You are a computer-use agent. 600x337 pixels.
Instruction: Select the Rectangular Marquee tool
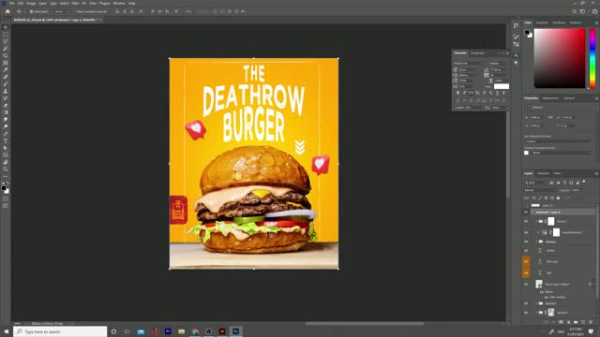pos(6,35)
